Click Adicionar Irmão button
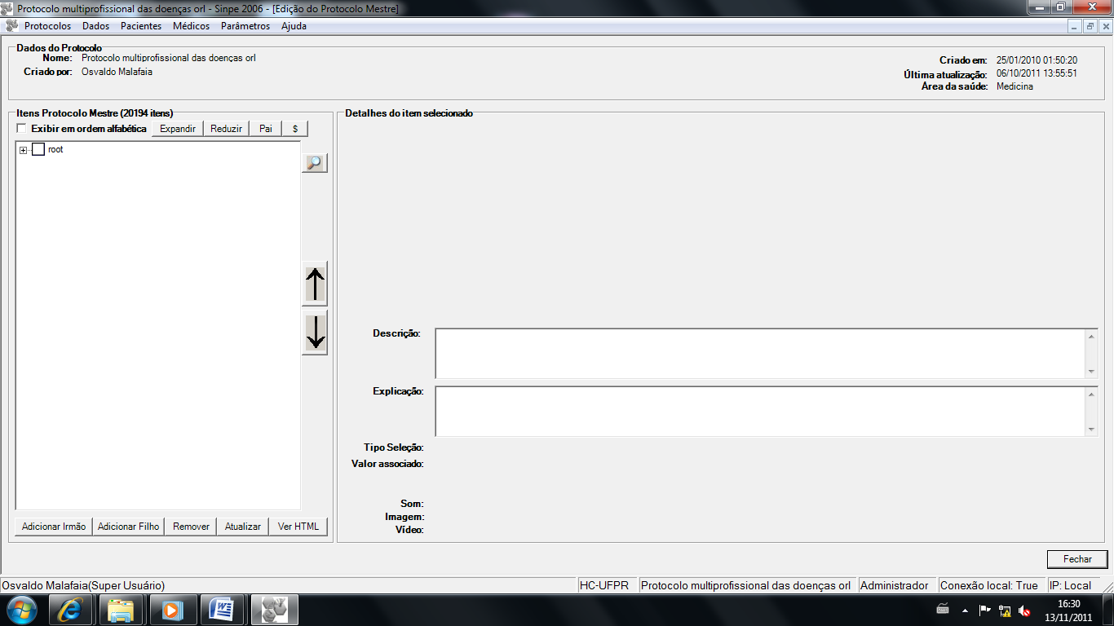This screenshot has width=1114, height=626. coord(54,527)
